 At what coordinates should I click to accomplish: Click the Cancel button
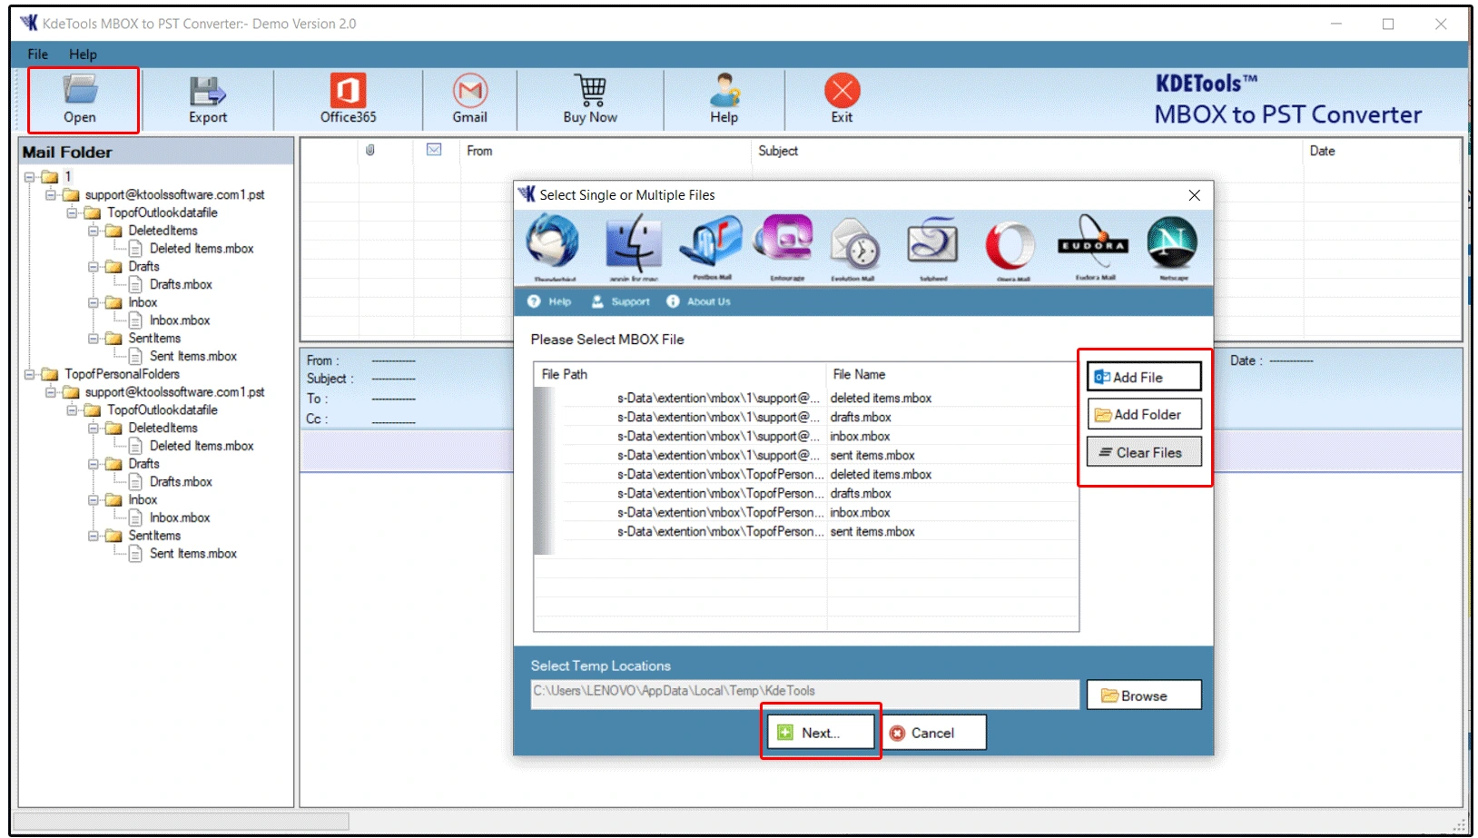point(933,733)
